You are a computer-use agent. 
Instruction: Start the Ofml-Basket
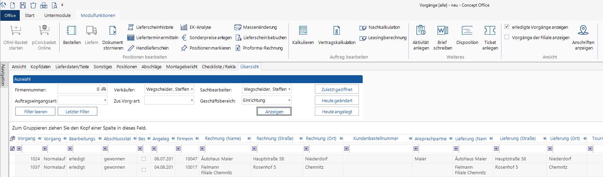pyautogui.click(x=16, y=37)
